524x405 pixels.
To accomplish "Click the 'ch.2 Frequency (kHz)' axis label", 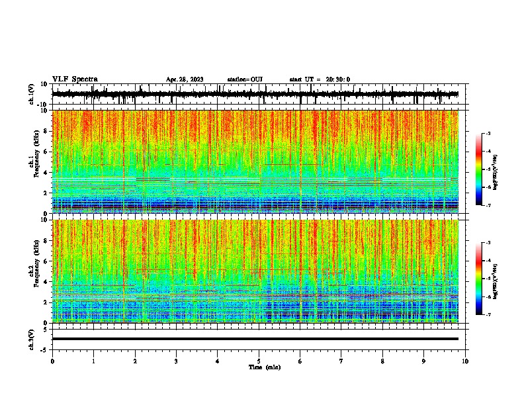I will click(34, 263).
